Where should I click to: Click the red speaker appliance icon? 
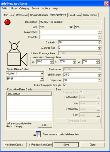click(7, 22)
